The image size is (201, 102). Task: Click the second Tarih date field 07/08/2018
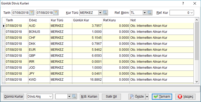(45, 13)
